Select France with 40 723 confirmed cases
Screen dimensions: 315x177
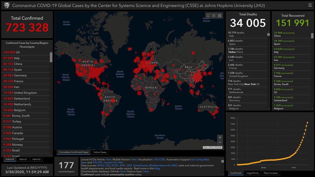tap(25, 81)
